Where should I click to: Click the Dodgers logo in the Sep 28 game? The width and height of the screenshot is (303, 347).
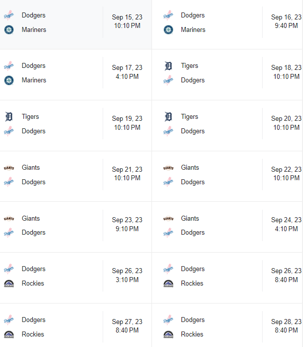click(168, 320)
